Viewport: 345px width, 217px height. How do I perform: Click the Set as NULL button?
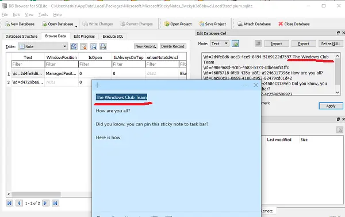point(331,44)
